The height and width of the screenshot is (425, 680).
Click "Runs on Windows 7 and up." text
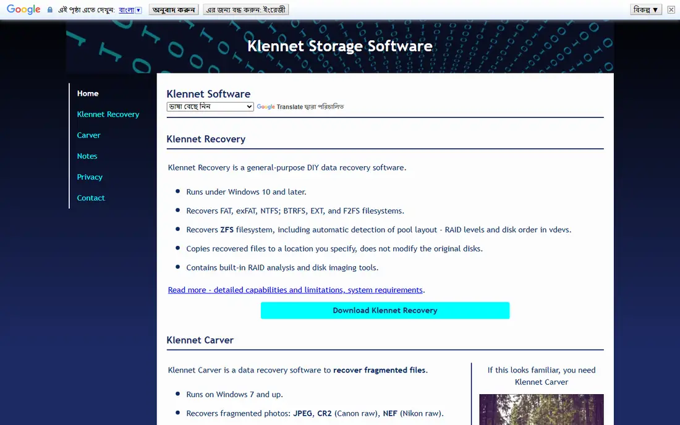[x=235, y=394]
